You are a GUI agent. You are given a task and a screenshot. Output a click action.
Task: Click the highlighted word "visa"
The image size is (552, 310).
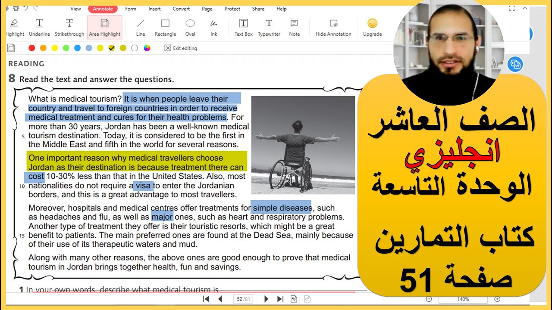pos(143,186)
